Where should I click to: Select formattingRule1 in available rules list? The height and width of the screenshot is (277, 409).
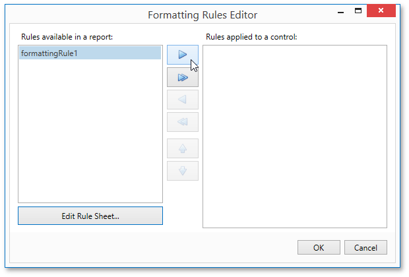coord(90,53)
